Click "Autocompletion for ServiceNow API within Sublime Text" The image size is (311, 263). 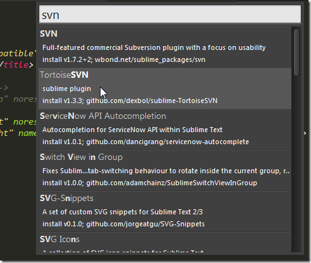tap(132, 130)
